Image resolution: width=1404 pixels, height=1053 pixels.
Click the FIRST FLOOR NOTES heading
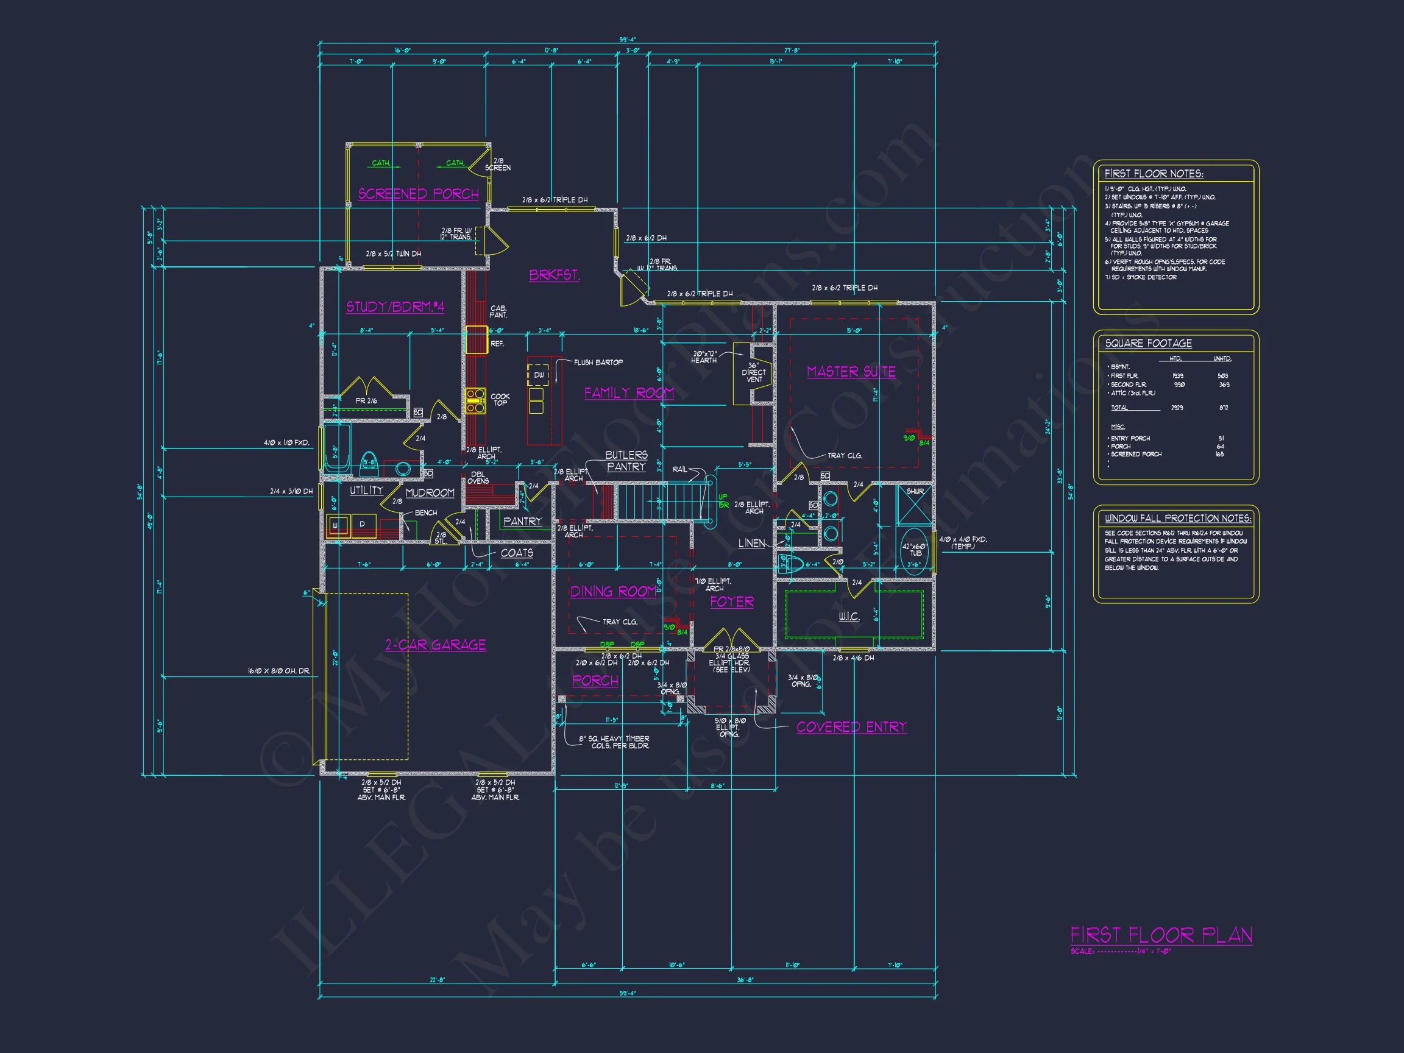(x=1154, y=173)
